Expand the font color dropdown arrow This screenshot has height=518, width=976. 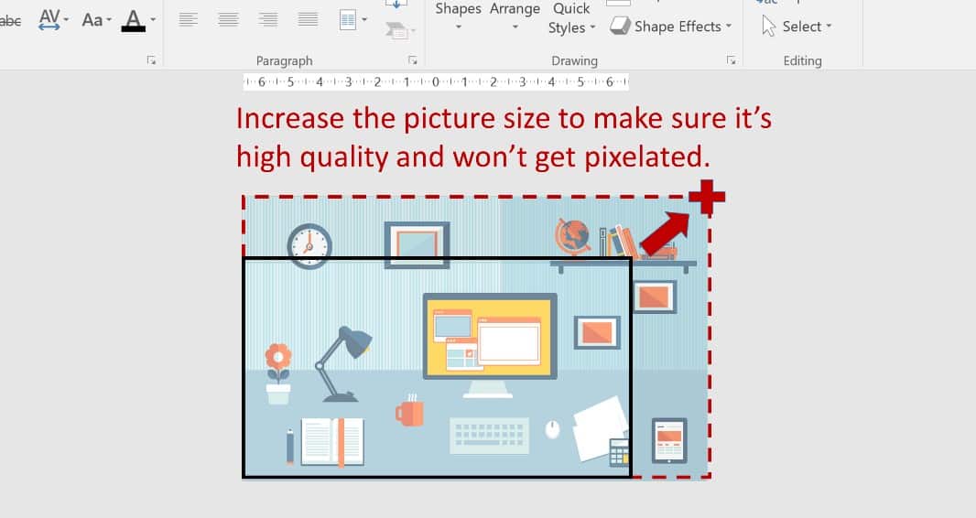(153, 20)
